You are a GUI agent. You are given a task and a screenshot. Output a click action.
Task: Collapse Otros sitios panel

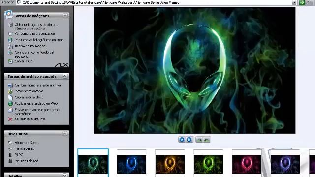click(64, 134)
